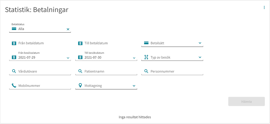Click the phone icon beside Mobilnummer
The image size is (270, 124).
[x=14, y=85]
